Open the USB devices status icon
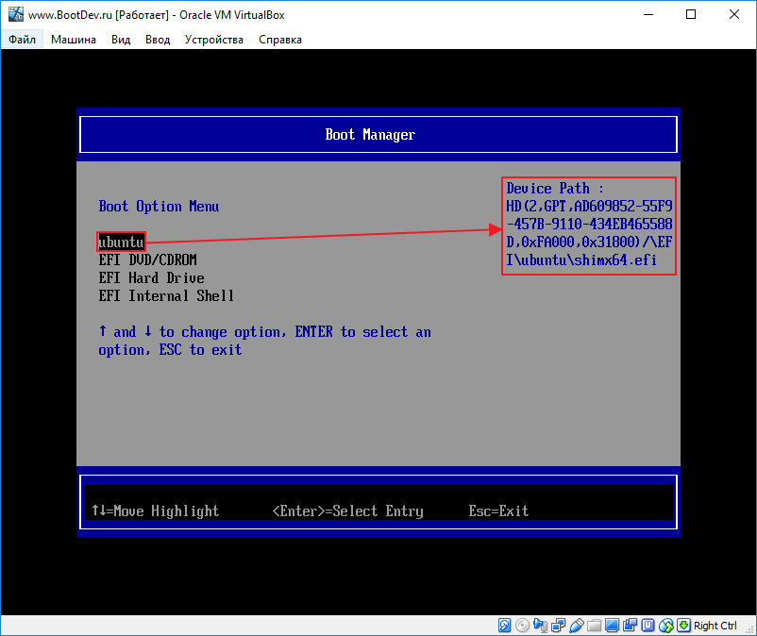Screen dimensions: 757x636 (577, 625)
